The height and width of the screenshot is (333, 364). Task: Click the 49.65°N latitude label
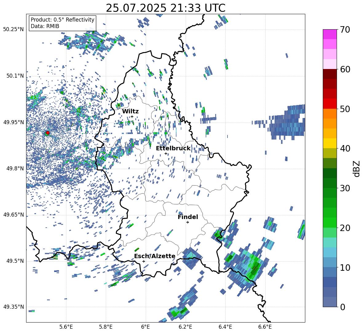tap(14, 214)
